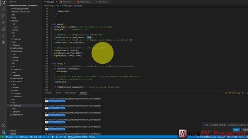
Task: Click the PlatformIO Serial Monitor plug icon
Action: coord(61,137)
